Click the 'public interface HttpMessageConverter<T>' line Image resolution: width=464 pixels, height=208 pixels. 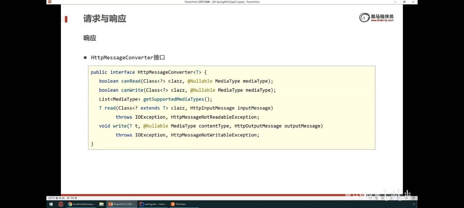[x=149, y=72]
